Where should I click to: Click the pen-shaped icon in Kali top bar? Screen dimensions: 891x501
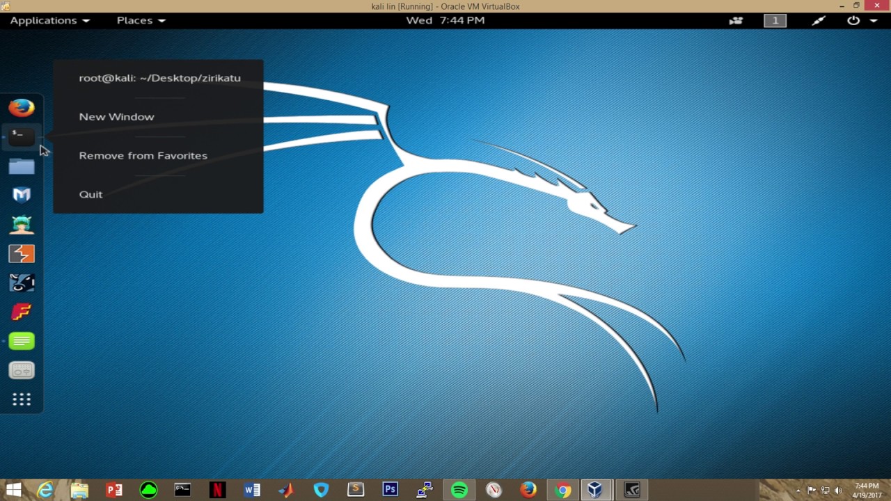pos(819,21)
